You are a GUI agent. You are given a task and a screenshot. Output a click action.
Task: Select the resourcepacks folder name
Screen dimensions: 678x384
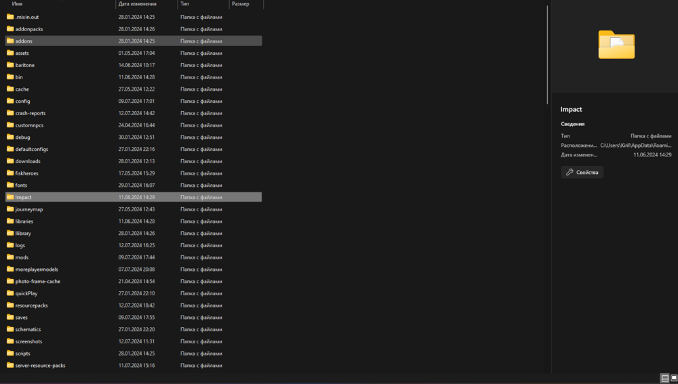[x=32, y=305]
